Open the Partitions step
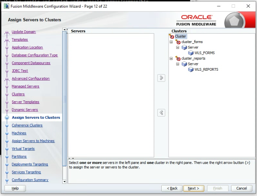Screen dimensions: 257x196 click(19, 156)
